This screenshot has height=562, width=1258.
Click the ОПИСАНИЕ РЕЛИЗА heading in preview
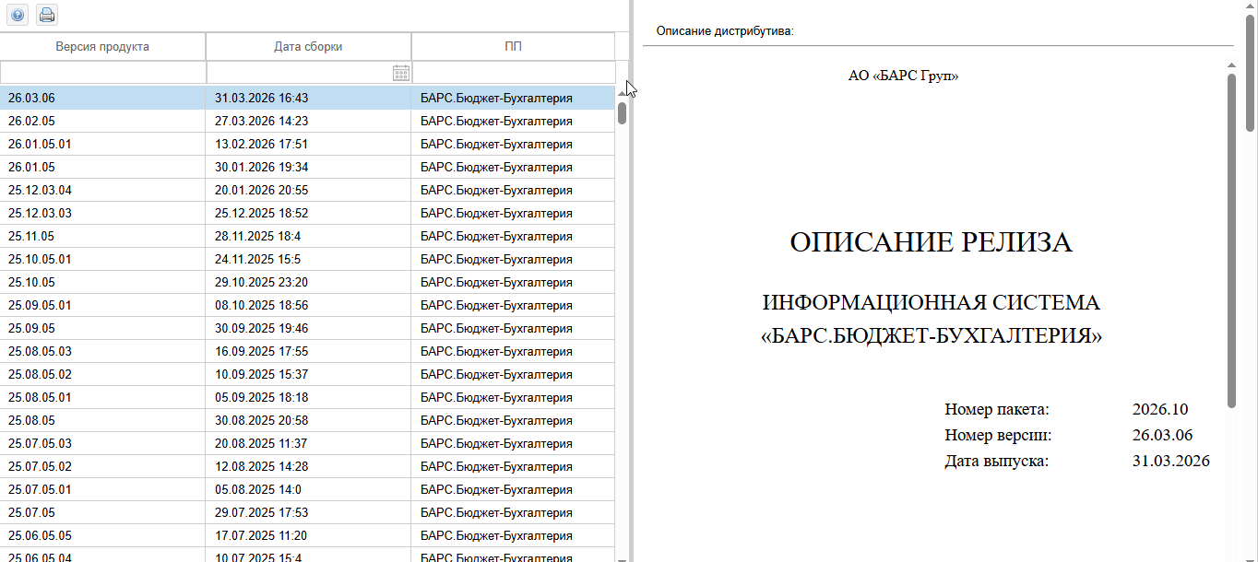point(931,242)
